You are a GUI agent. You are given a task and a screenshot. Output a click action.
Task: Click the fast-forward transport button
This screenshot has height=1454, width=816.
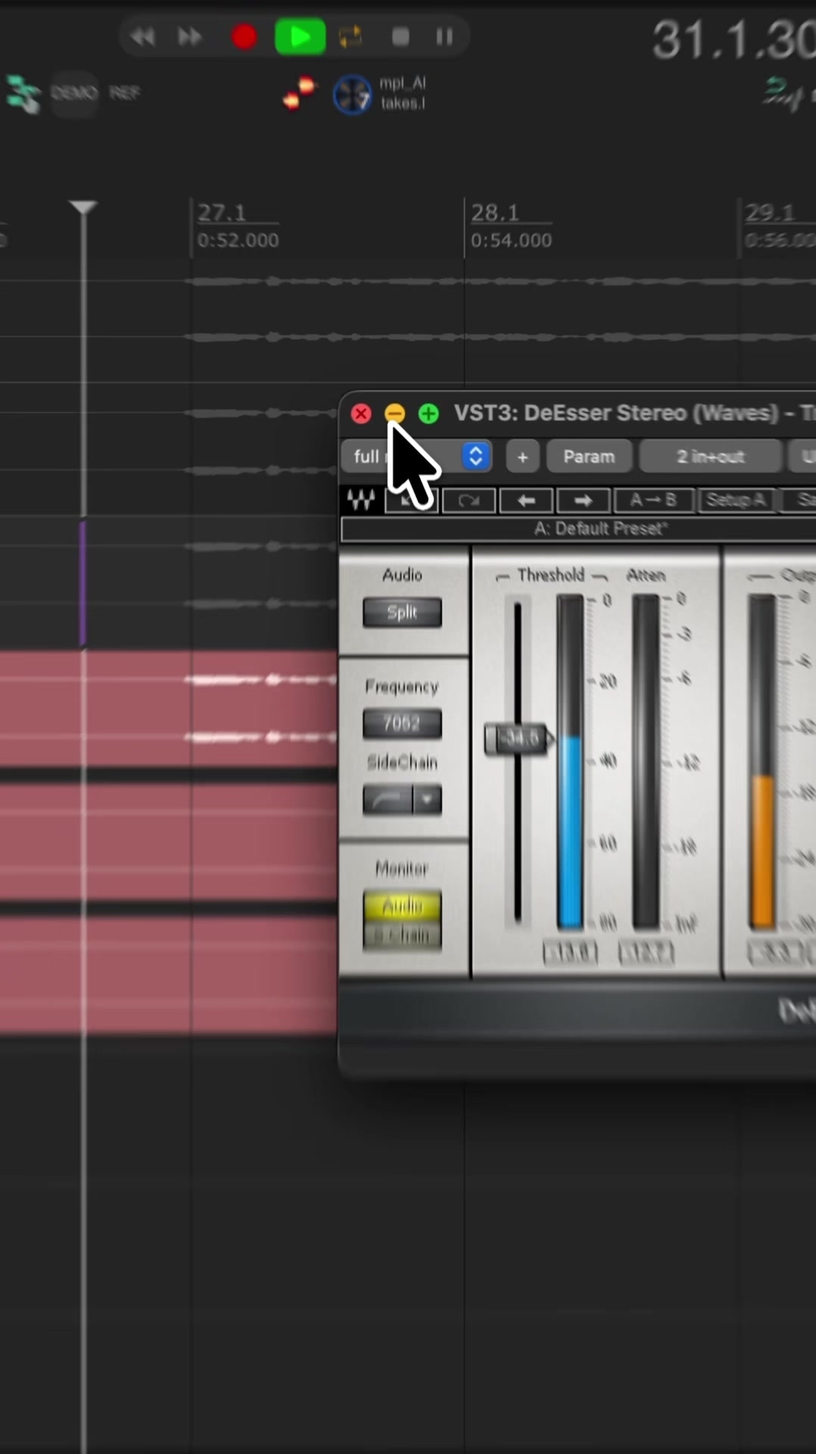tap(189, 36)
